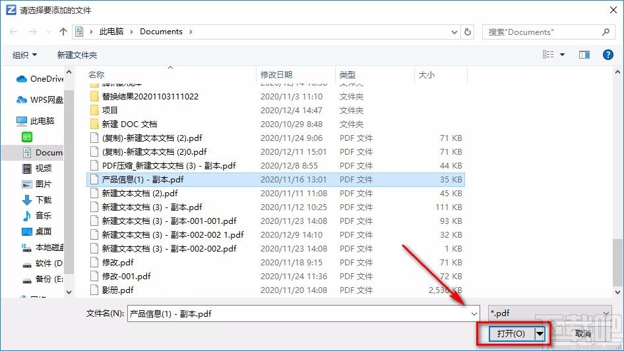The width and height of the screenshot is (624, 351).
Task: Click navigation pane scroll up arrow
Action: [69, 72]
